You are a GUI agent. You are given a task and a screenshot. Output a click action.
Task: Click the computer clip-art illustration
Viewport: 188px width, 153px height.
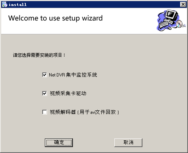[171, 21]
